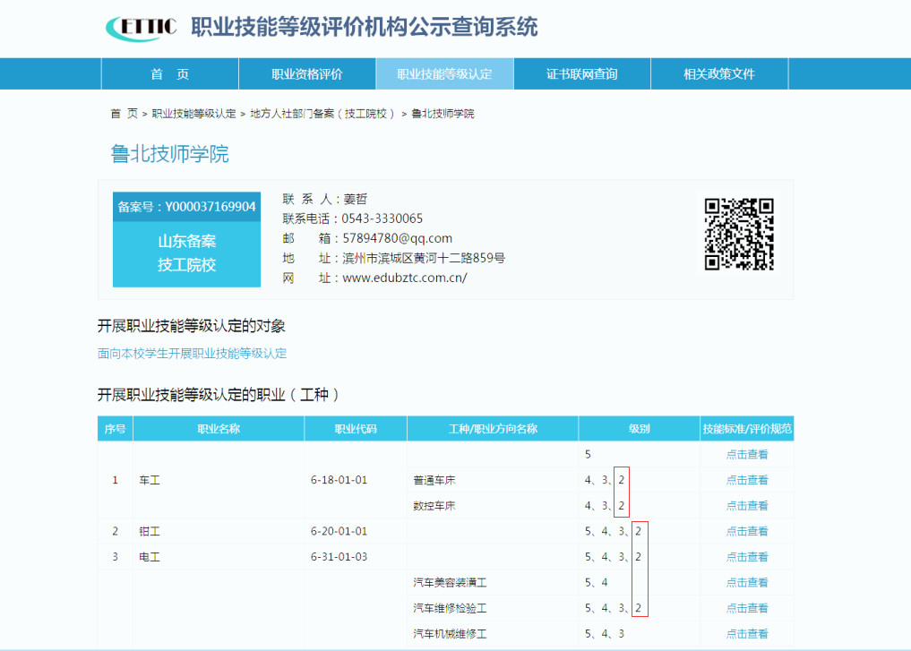Click 鲁北技师学院 in the breadcrumb
This screenshot has height=651, width=911.
(443, 113)
